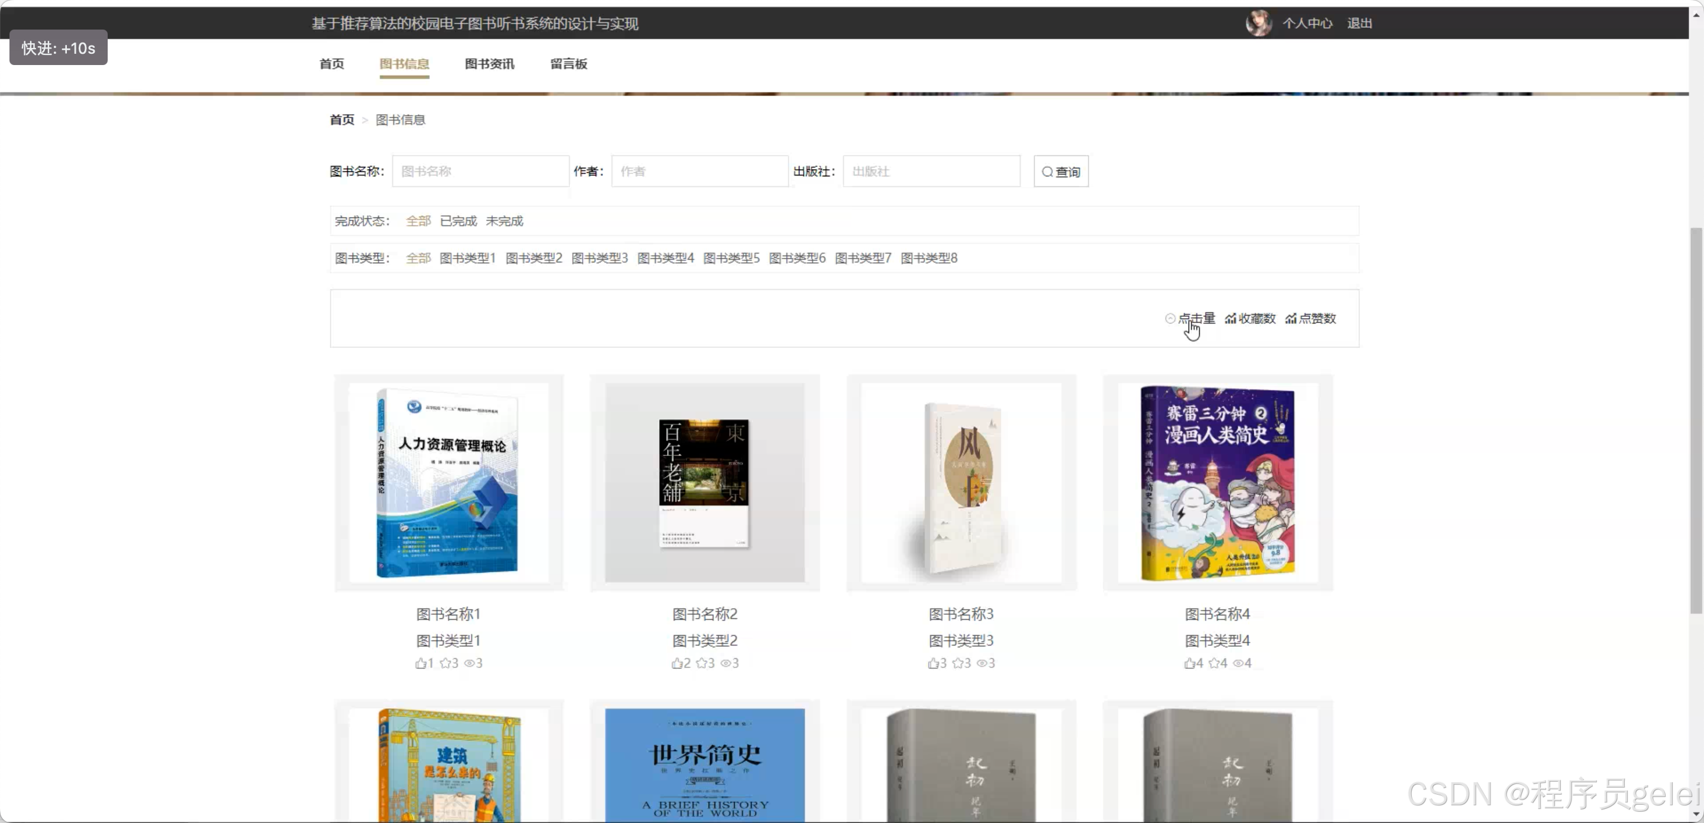The image size is (1704, 823).
Task: Go to 个人中心
Action: point(1306,23)
